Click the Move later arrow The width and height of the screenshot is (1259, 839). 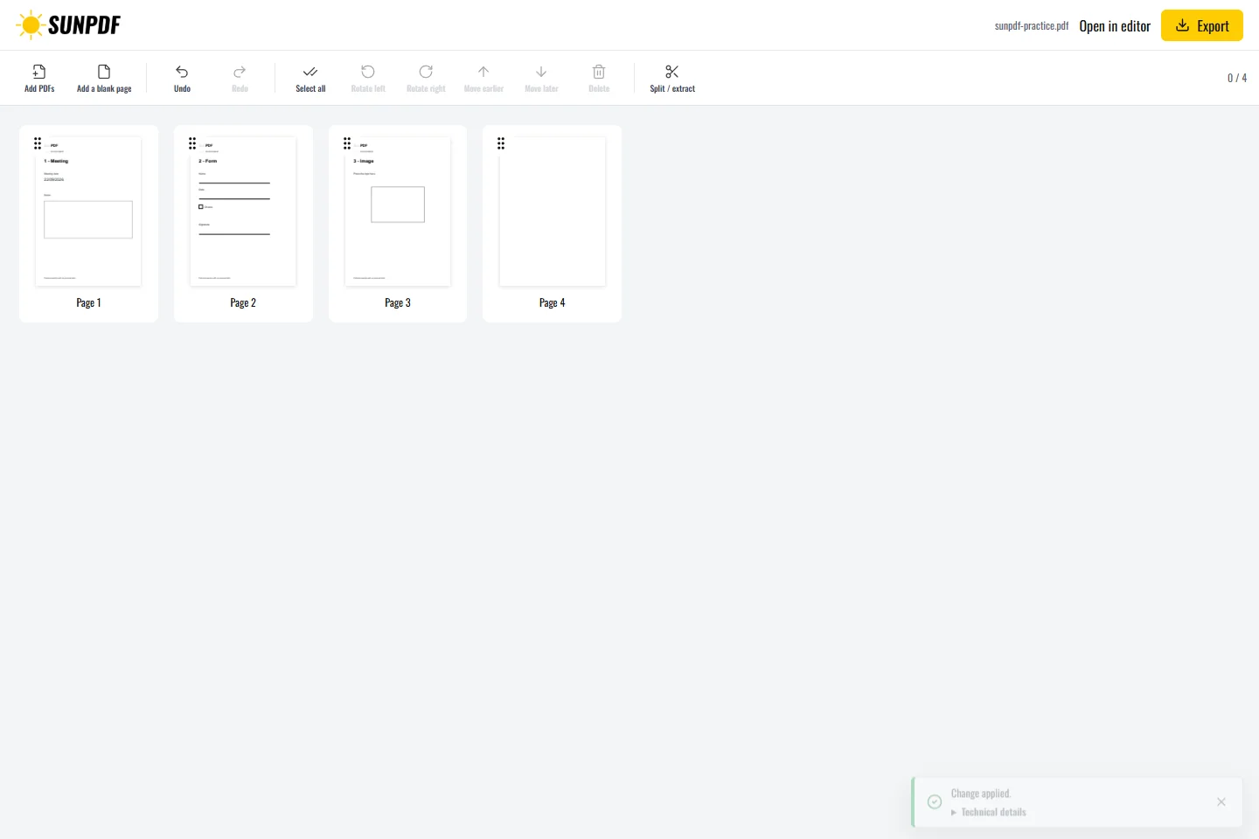click(x=541, y=72)
